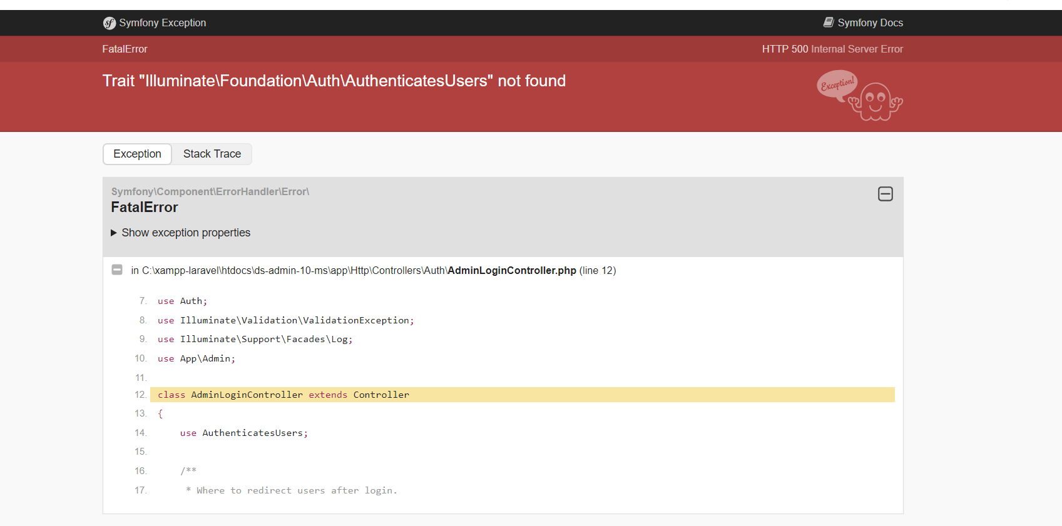
Task: Click the Symfony Docs book icon
Action: point(828,23)
